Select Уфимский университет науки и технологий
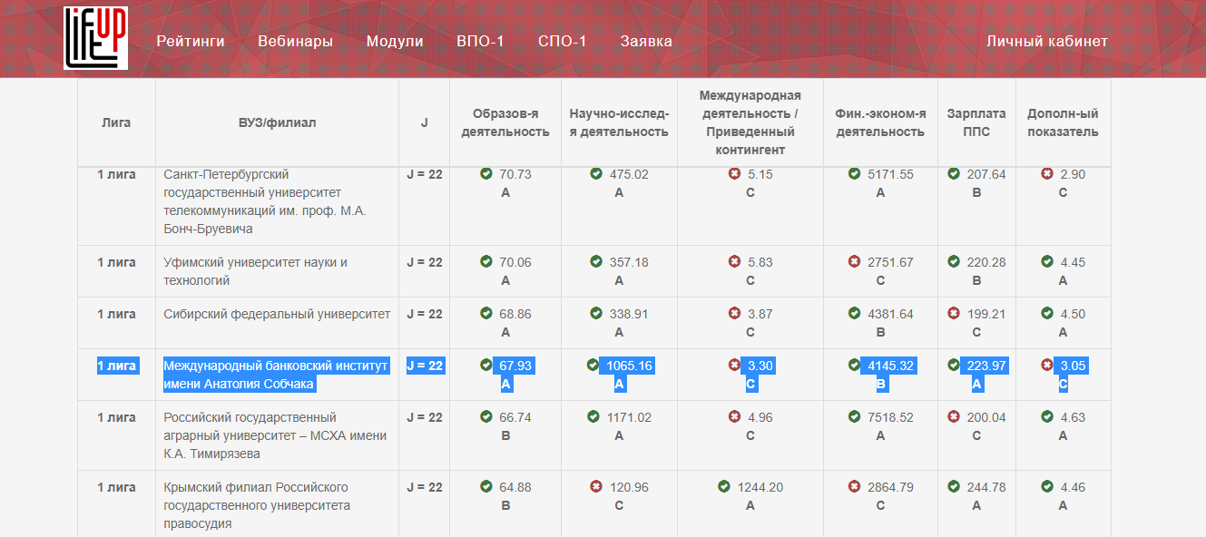Image resolution: width=1206 pixels, height=537 pixels. [x=255, y=271]
